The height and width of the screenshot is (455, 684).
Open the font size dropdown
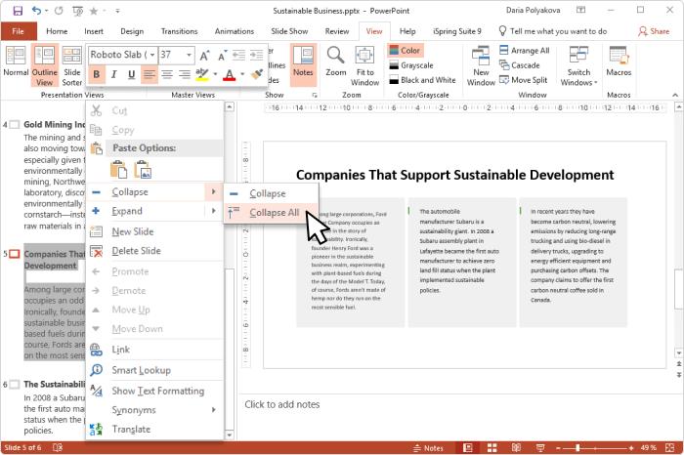[189, 55]
